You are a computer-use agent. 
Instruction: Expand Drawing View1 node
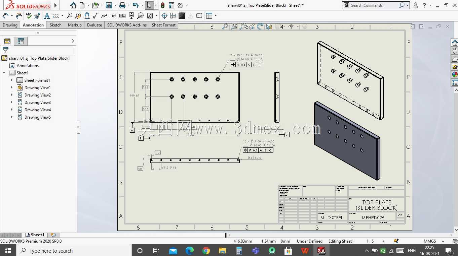12,87
